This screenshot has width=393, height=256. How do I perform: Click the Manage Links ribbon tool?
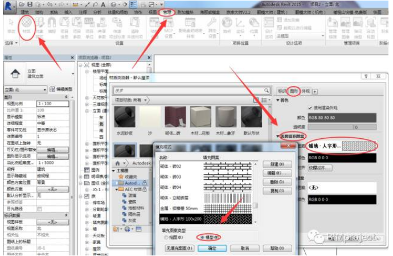click(333, 27)
